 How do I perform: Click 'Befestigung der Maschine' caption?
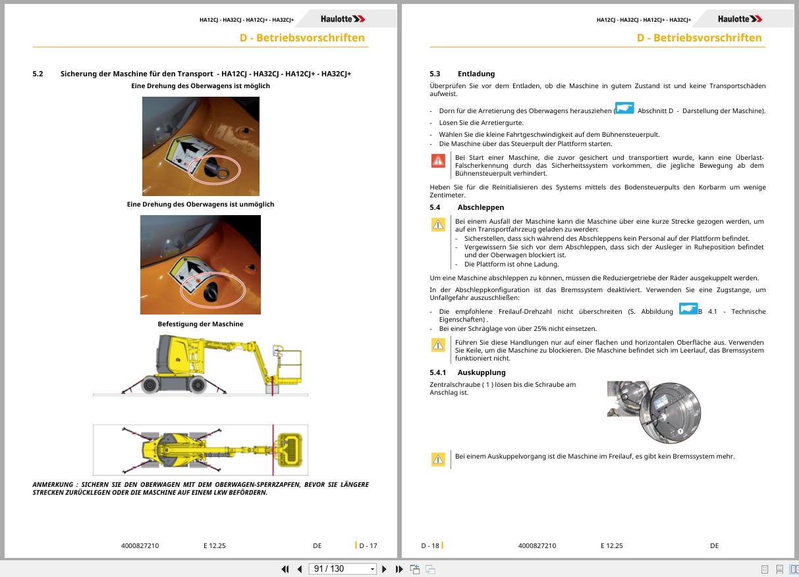[x=200, y=324]
